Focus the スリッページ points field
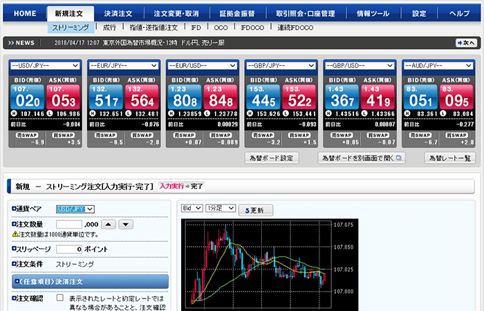Image resolution: width=484 pixels, height=311 pixels. [x=69, y=249]
